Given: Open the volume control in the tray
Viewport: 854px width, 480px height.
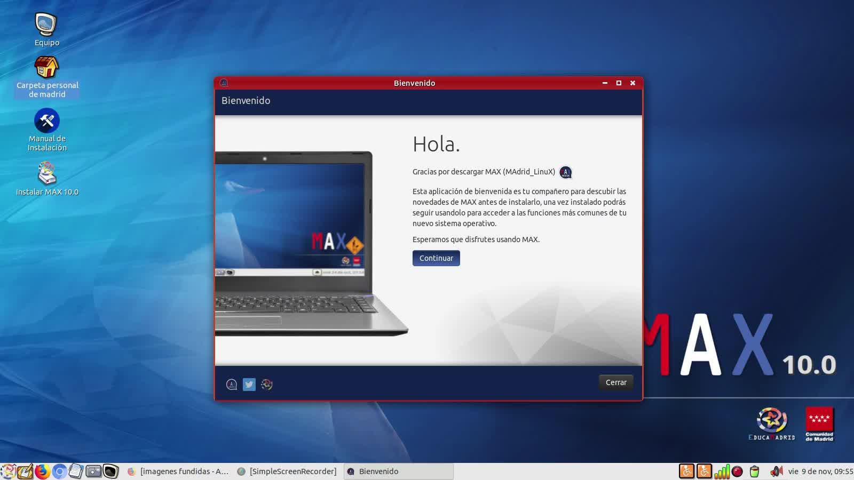Looking at the screenshot, I should pos(776,471).
